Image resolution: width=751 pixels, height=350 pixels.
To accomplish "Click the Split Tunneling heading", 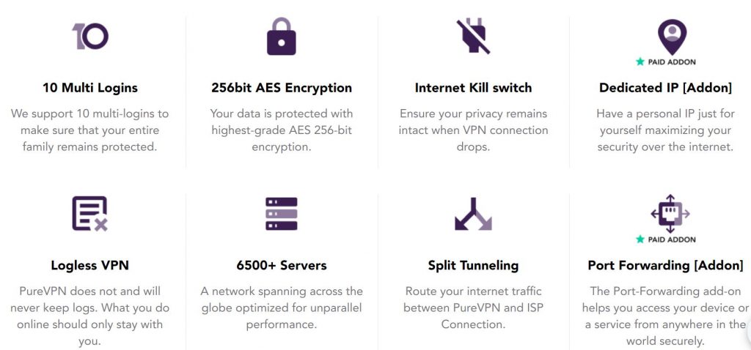I will (473, 265).
